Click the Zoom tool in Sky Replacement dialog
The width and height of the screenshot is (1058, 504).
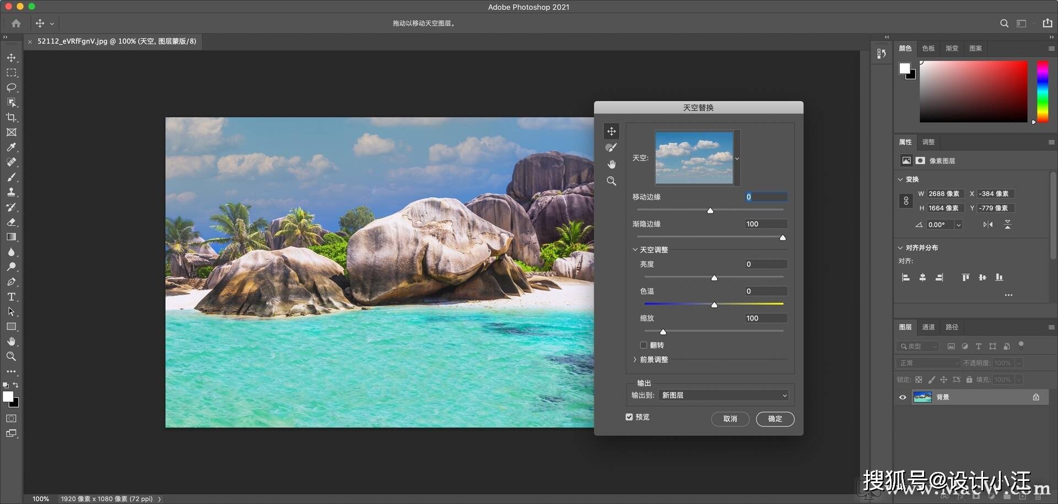tap(611, 181)
